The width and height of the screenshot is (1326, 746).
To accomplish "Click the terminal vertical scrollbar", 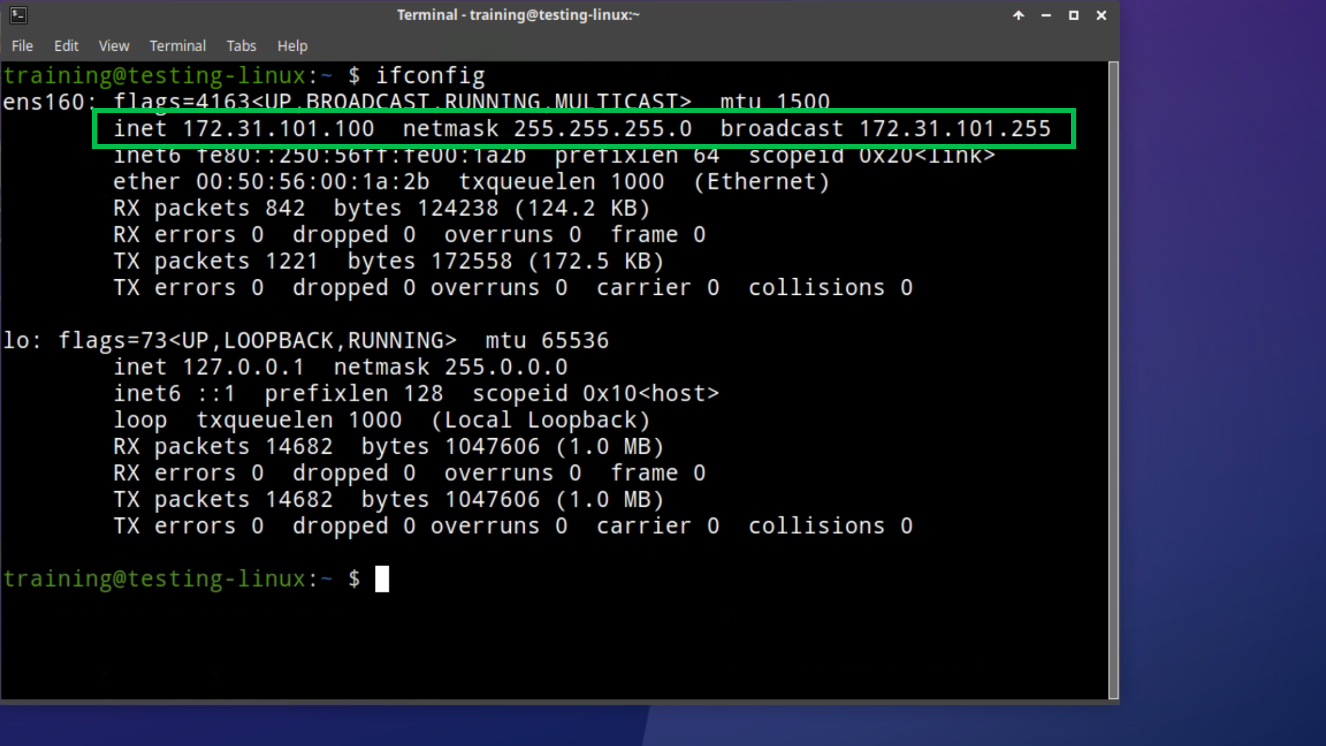I will pyautogui.click(x=1113, y=381).
